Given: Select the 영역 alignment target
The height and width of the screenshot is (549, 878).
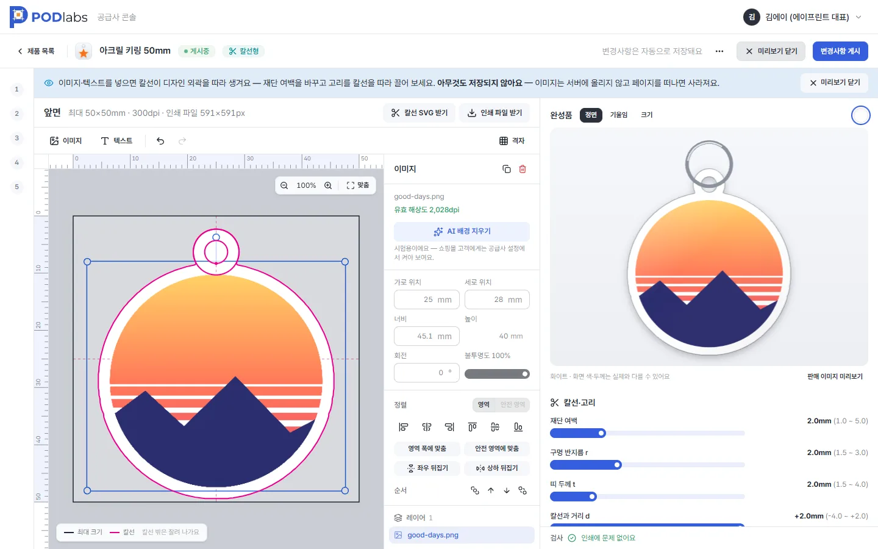Looking at the screenshot, I should pyautogui.click(x=484, y=405).
